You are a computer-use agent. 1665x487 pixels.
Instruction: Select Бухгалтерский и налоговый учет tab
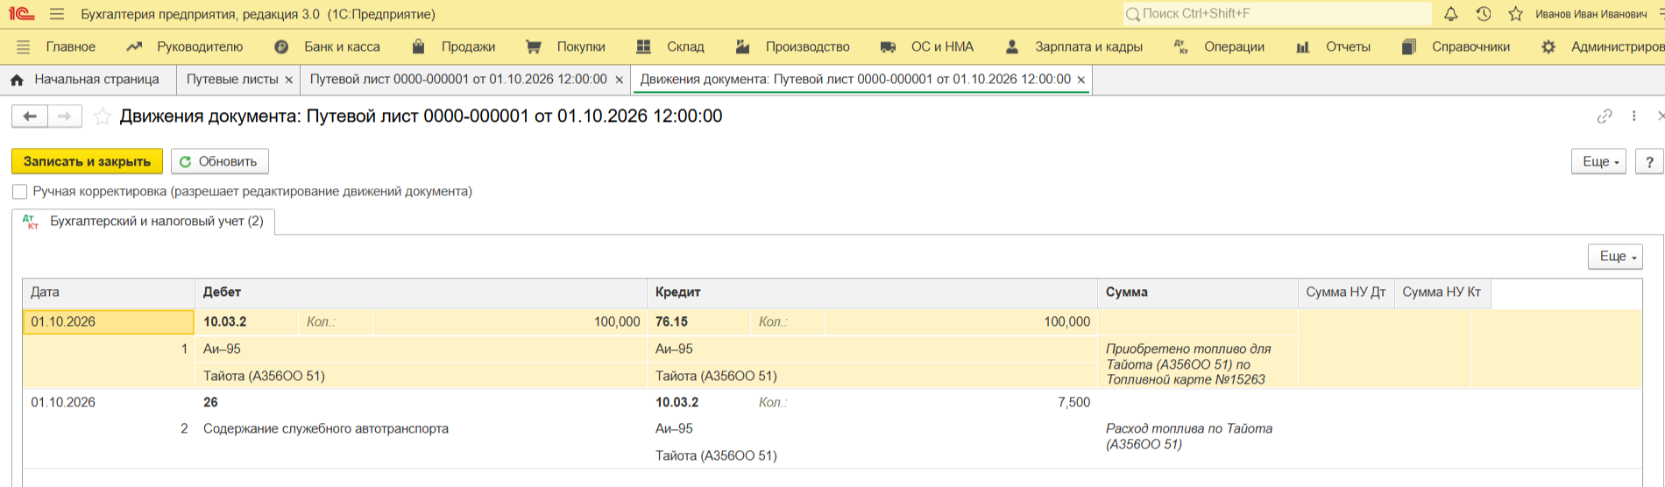(x=144, y=222)
